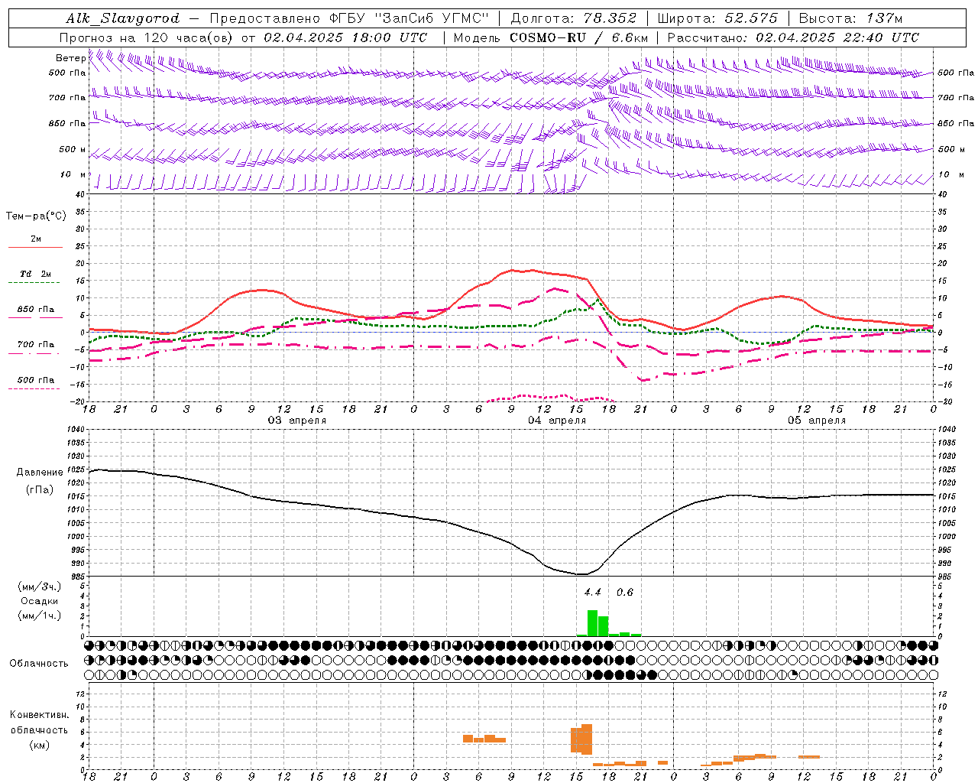
Task: Click the (мм/3ч.) unit label
Action: 39,586
